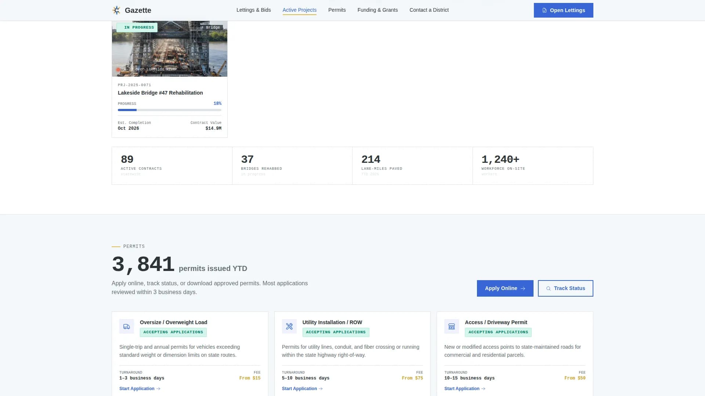Click the Gazette logo icon
705x396 pixels.
click(116, 10)
